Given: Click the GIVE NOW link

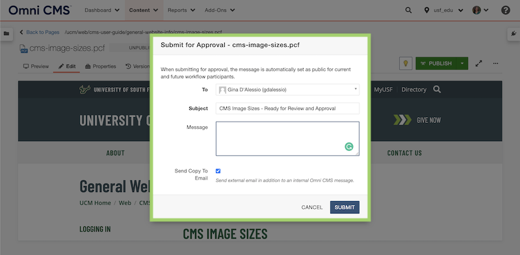Looking at the screenshot, I should click(x=429, y=120).
